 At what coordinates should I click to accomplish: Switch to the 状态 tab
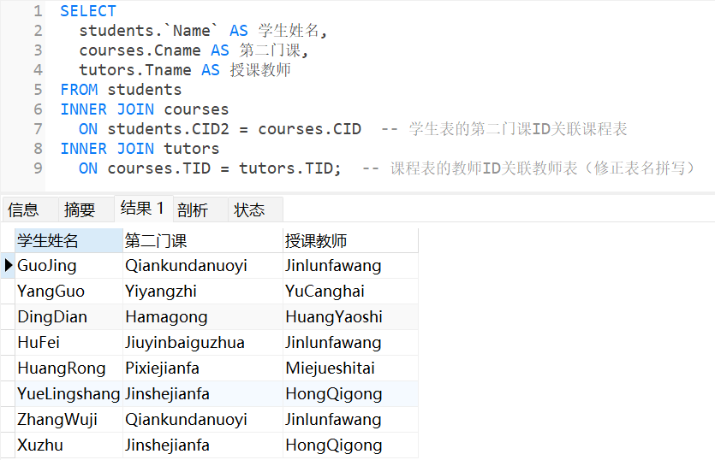(255, 209)
